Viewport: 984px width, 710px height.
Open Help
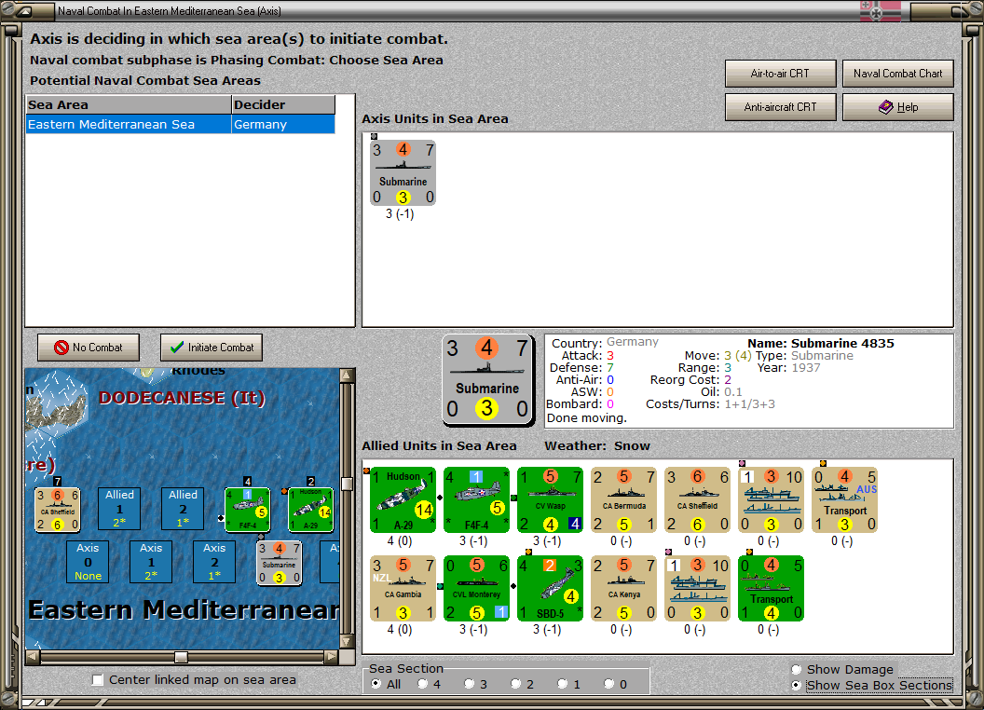pyautogui.click(x=897, y=107)
